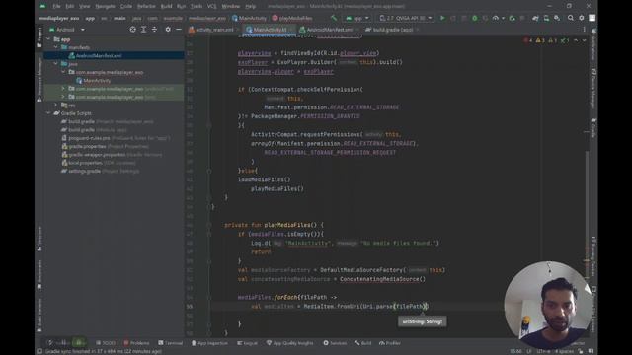The width and height of the screenshot is (632, 355).
Task: Open the App Inspection tool window
Action: point(209,343)
